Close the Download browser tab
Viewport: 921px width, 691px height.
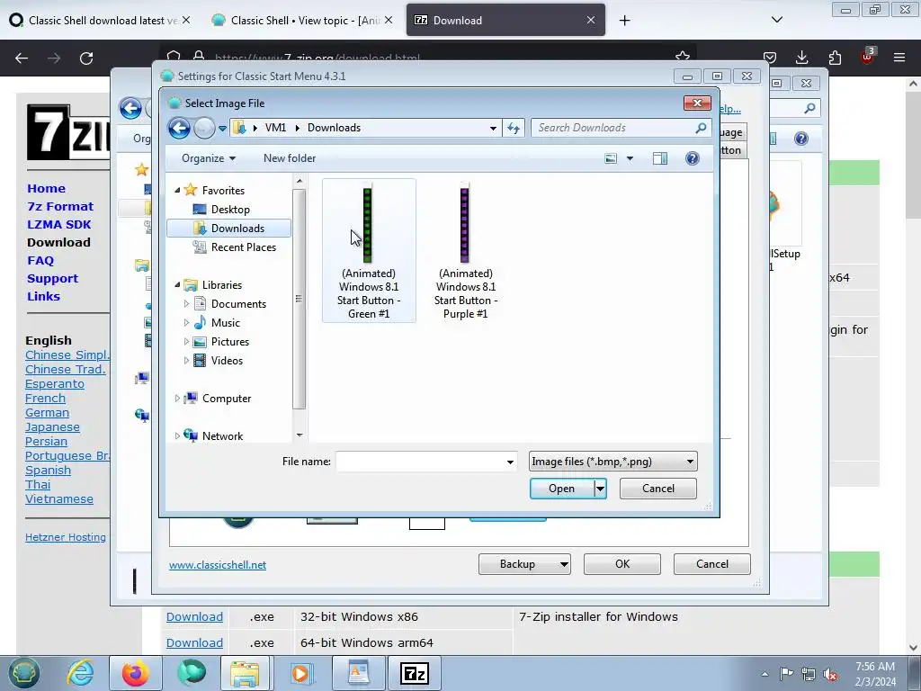click(591, 20)
